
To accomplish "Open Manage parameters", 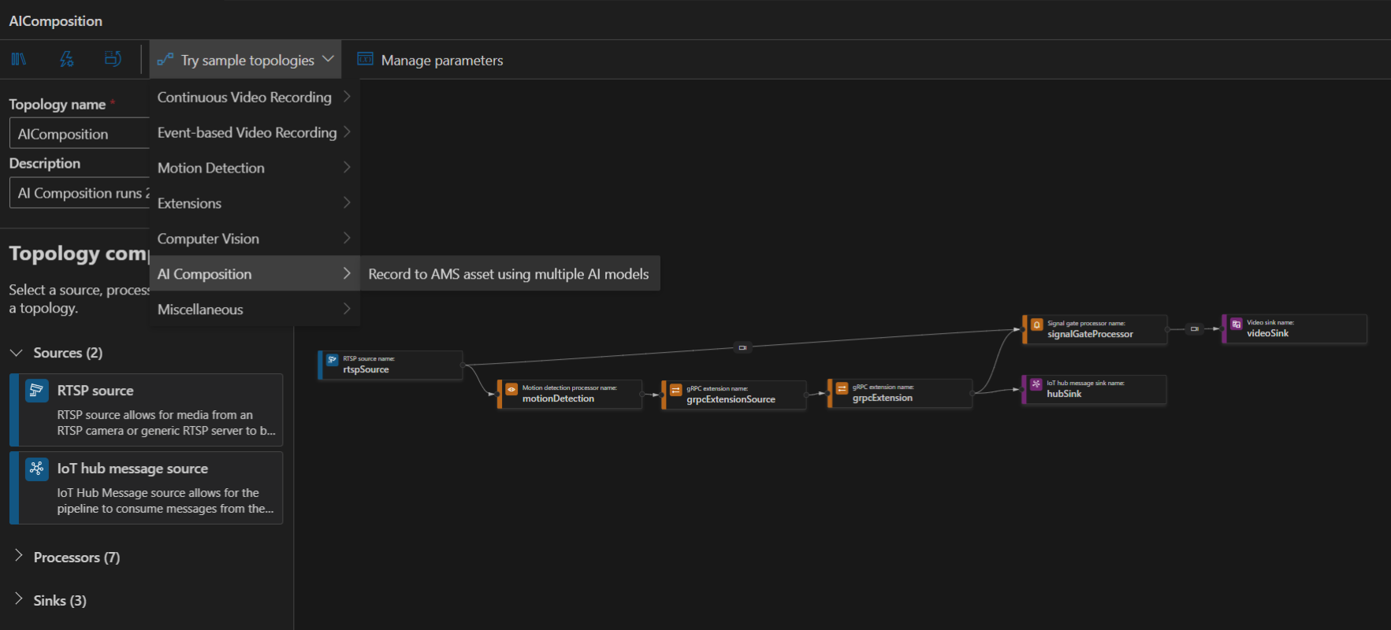I will click(x=430, y=60).
